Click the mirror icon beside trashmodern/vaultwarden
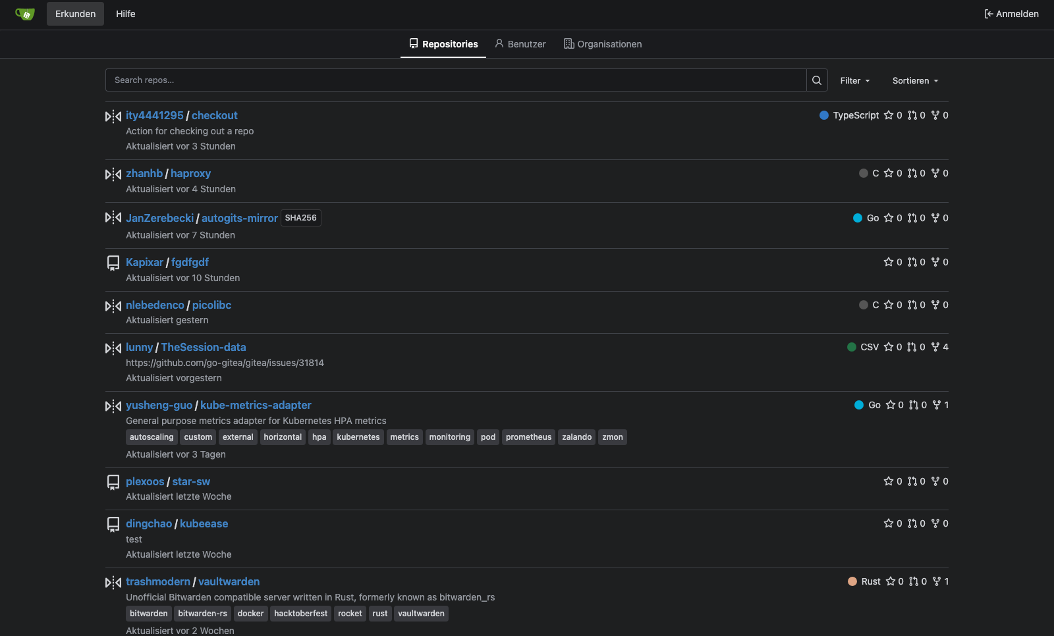This screenshot has height=636, width=1054. (x=113, y=583)
